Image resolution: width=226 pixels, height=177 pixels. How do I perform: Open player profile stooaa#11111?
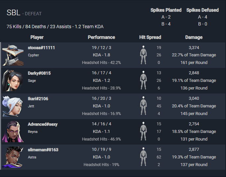[41, 48]
